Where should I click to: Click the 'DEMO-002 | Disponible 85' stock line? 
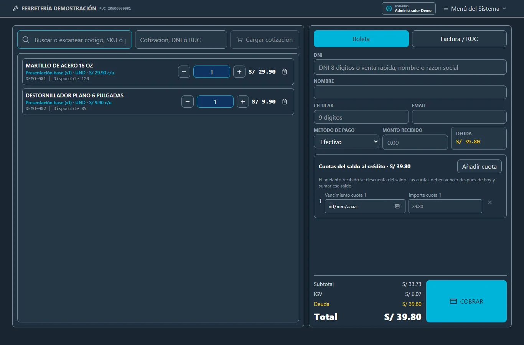(56, 108)
